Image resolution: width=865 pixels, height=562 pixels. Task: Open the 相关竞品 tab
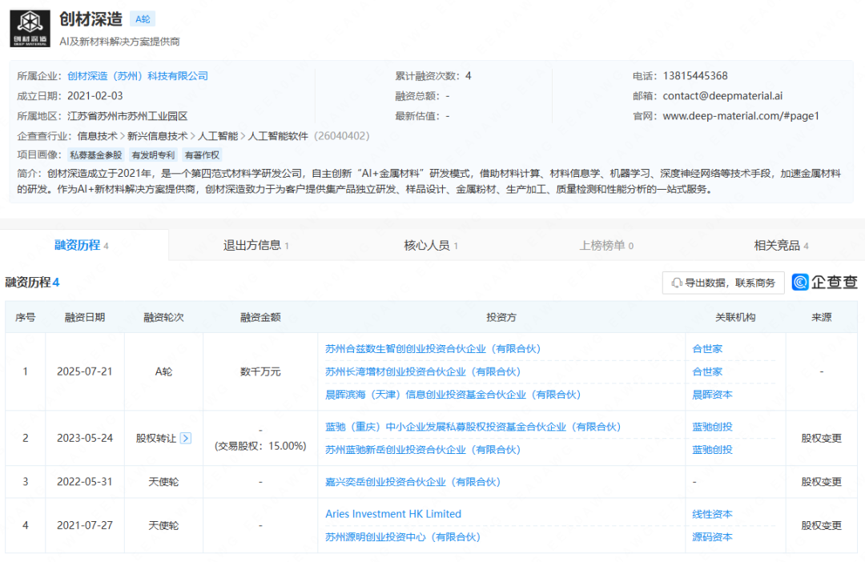tap(781, 245)
